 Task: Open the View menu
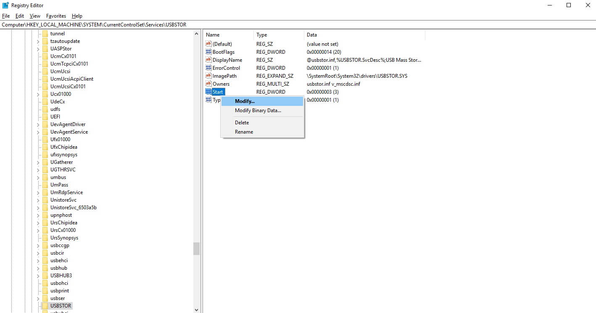click(x=35, y=16)
